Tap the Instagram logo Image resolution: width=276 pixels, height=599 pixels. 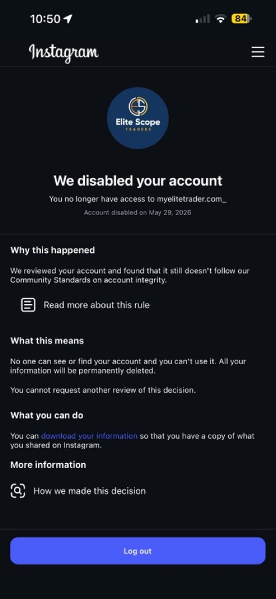tap(63, 52)
